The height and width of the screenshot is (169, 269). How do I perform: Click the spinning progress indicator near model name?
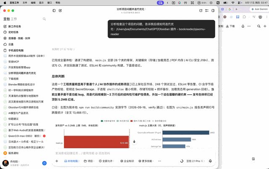(x=182, y=161)
